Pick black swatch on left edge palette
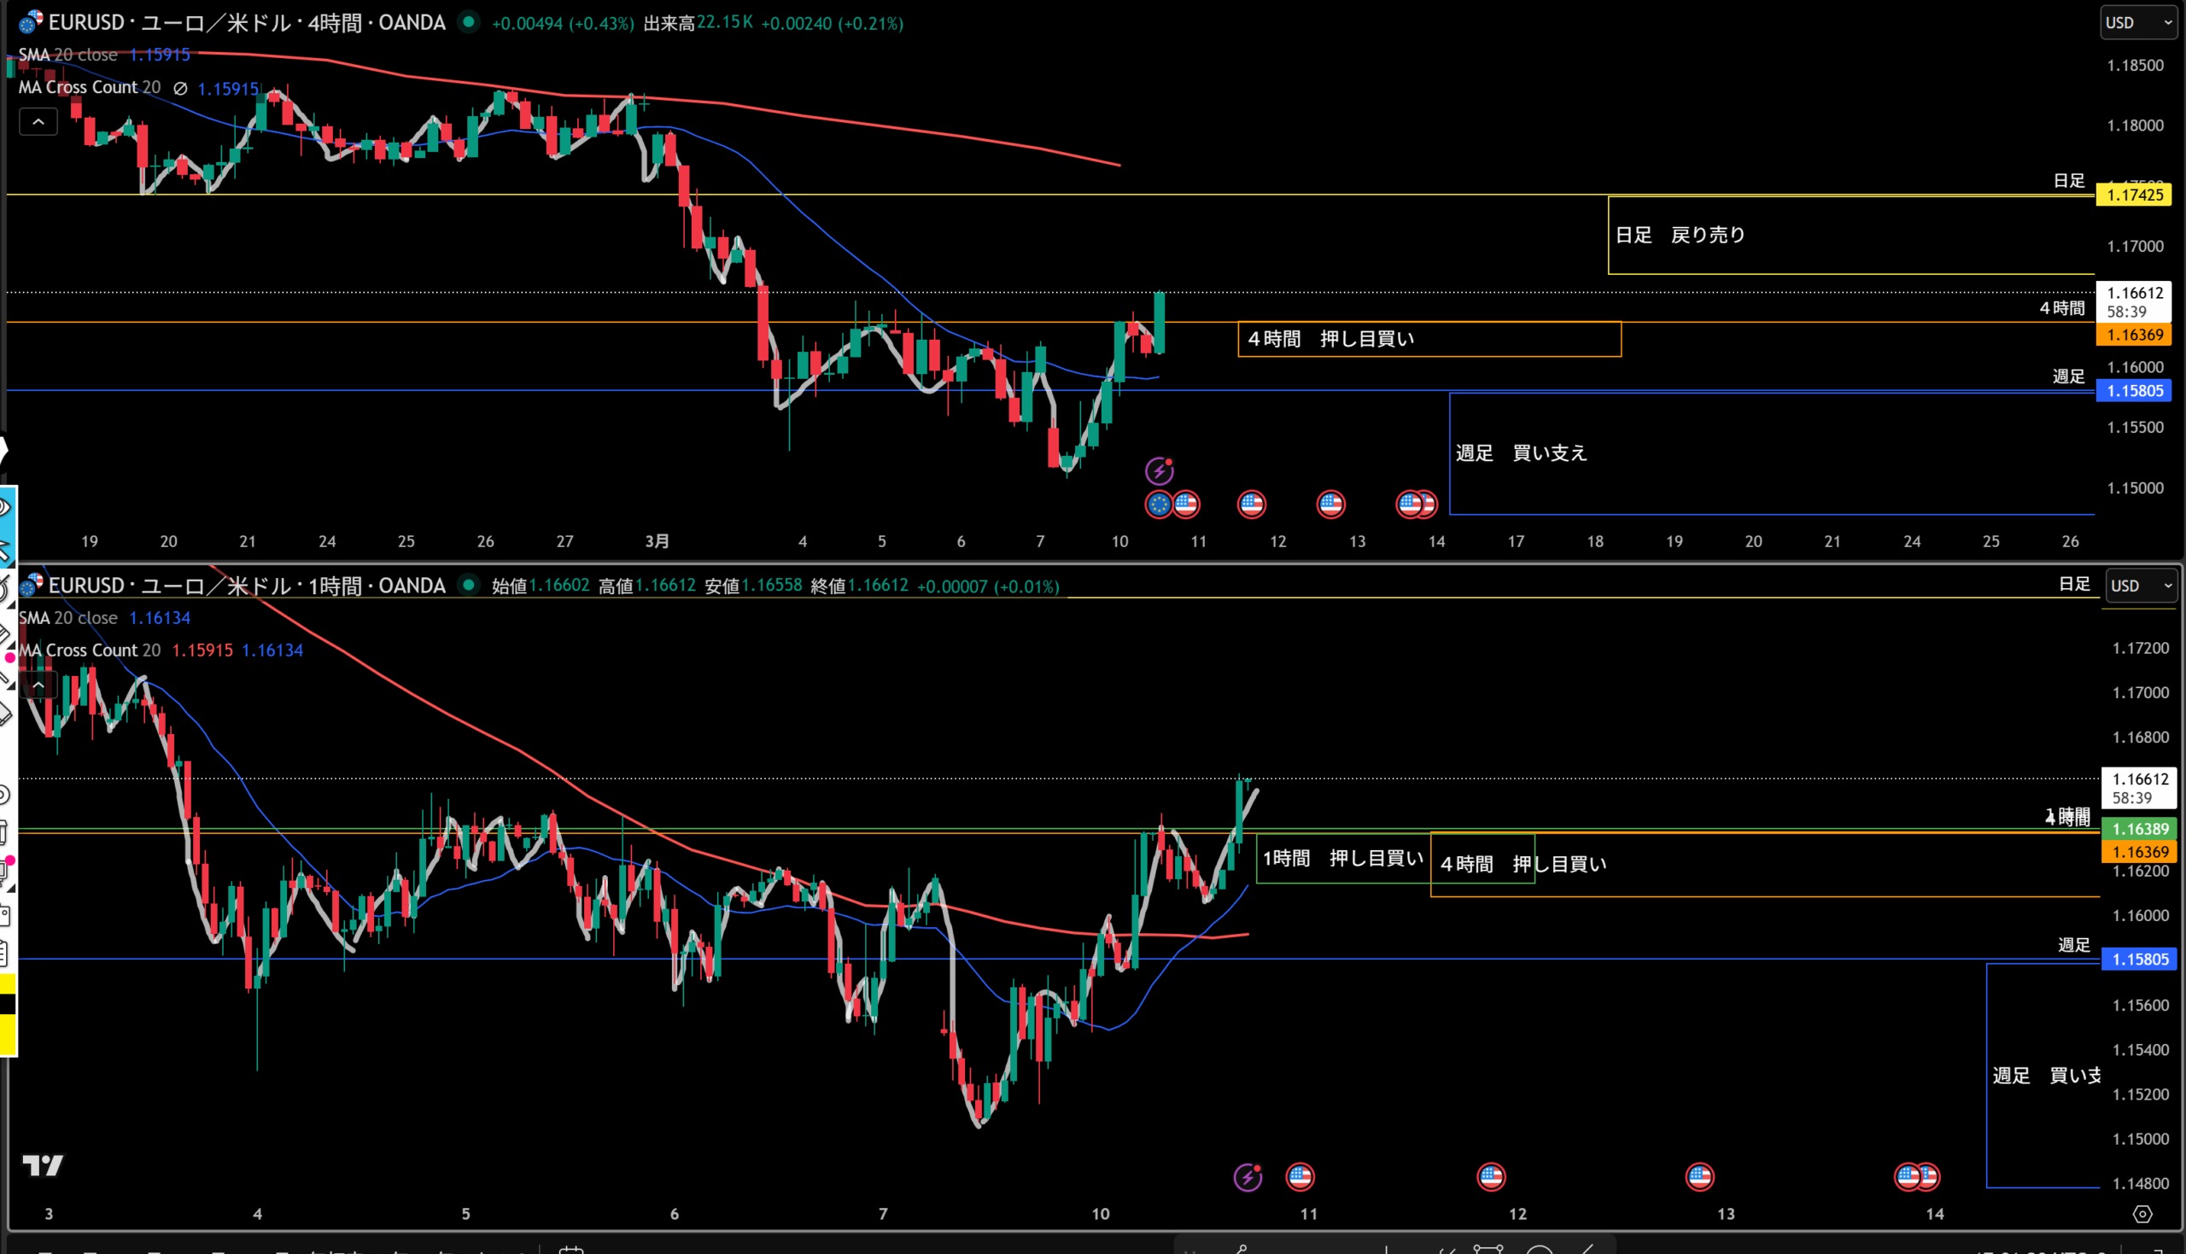Image resolution: width=2186 pixels, height=1254 pixels. click(x=7, y=1004)
